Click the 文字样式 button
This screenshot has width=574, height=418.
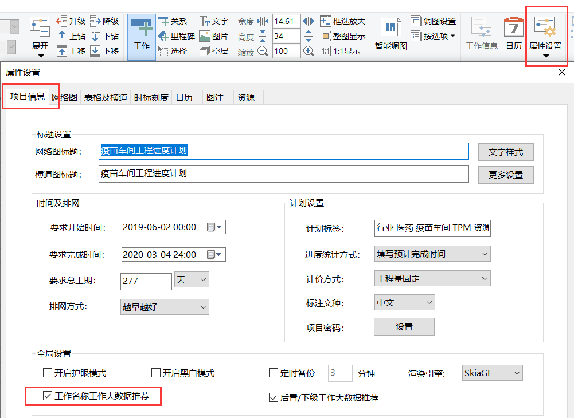(x=506, y=152)
